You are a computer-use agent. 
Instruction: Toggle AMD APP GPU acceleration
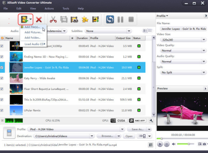tap(138, 121)
